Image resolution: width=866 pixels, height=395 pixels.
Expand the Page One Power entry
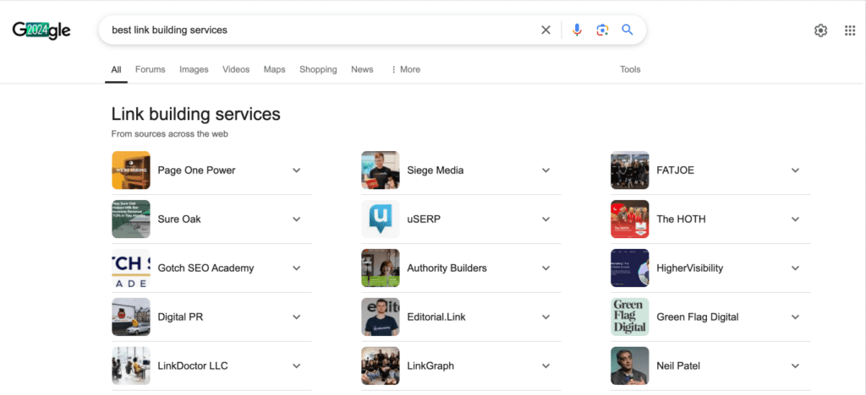pyautogui.click(x=297, y=170)
